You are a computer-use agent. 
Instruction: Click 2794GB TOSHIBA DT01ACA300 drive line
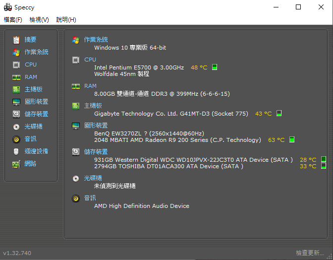click(x=168, y=166)
